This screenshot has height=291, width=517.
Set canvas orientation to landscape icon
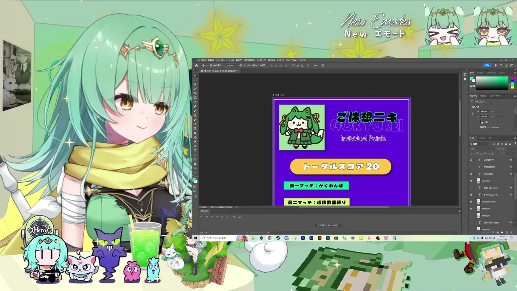point(487,122)
